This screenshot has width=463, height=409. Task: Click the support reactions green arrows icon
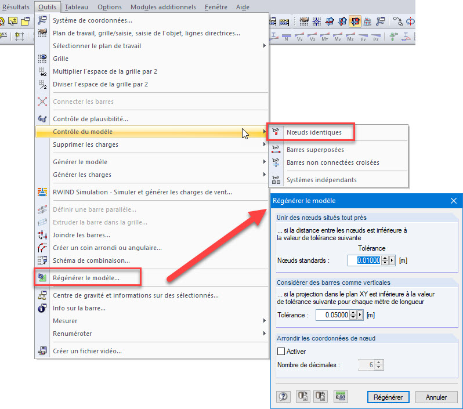click(x=393, y=37)
